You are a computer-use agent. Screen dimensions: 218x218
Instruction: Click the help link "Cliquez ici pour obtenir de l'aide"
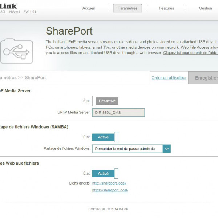[190, 53]
